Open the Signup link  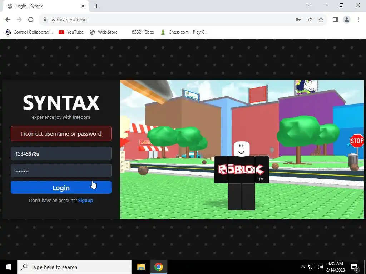tap(85, 201)
